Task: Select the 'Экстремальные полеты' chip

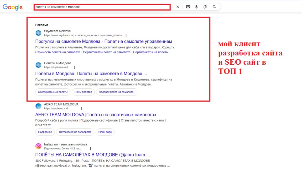Action: pyautogui.click(x=53, y=92)
